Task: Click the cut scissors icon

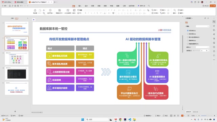Action: tap(44, 10)
